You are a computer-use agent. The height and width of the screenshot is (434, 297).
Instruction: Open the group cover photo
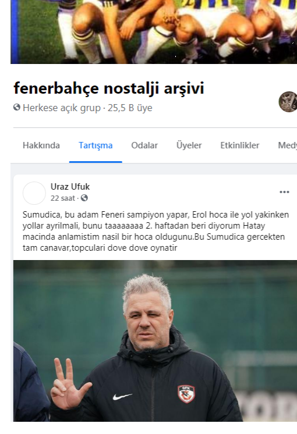coord(154,32)
